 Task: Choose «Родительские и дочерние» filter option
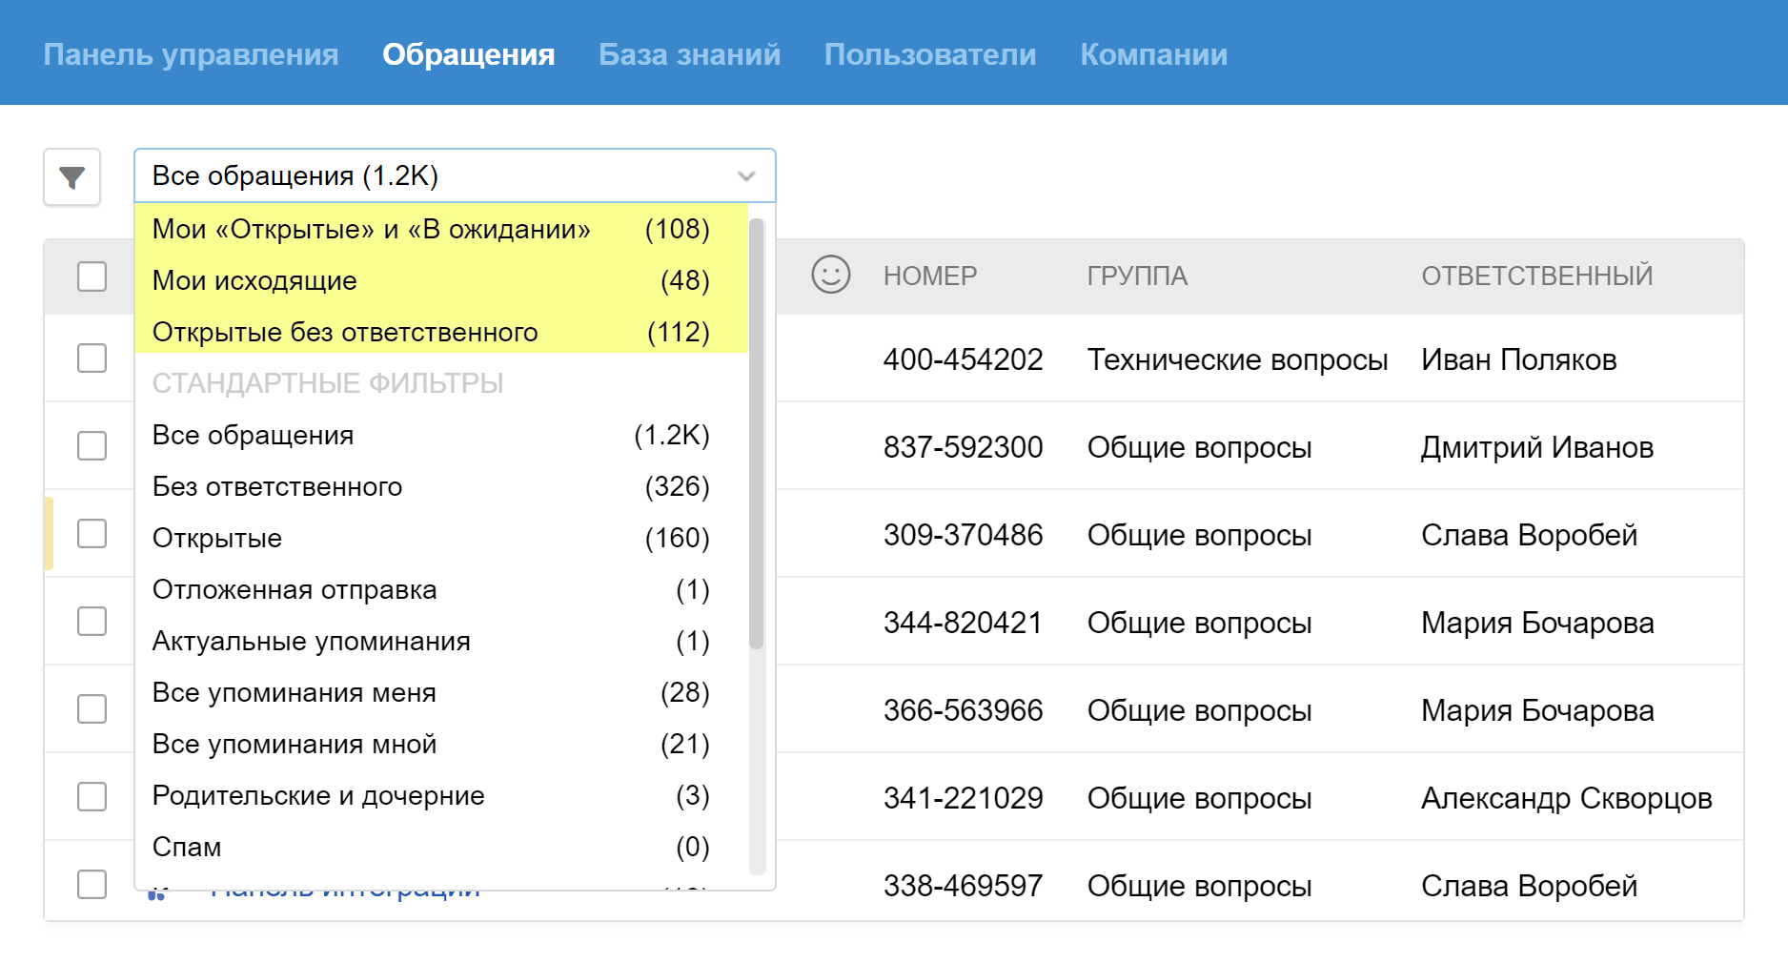(441, 796)
